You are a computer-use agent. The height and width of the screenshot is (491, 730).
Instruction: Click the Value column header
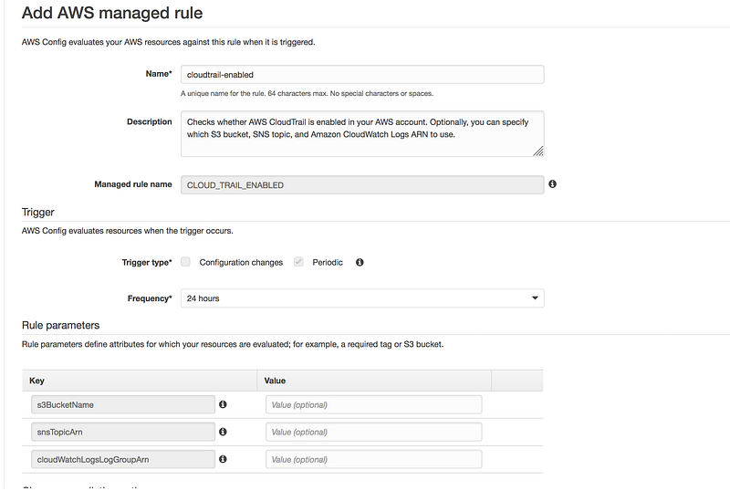276,381
